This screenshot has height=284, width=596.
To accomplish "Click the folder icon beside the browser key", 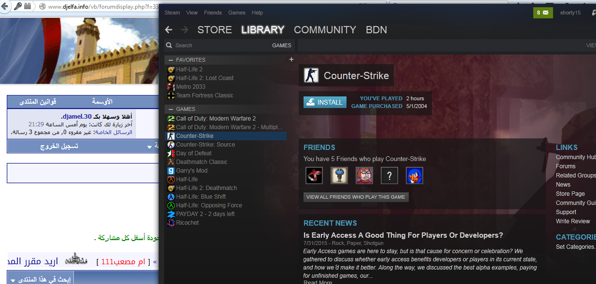I will pyautogui.click(x=28, y=6).
